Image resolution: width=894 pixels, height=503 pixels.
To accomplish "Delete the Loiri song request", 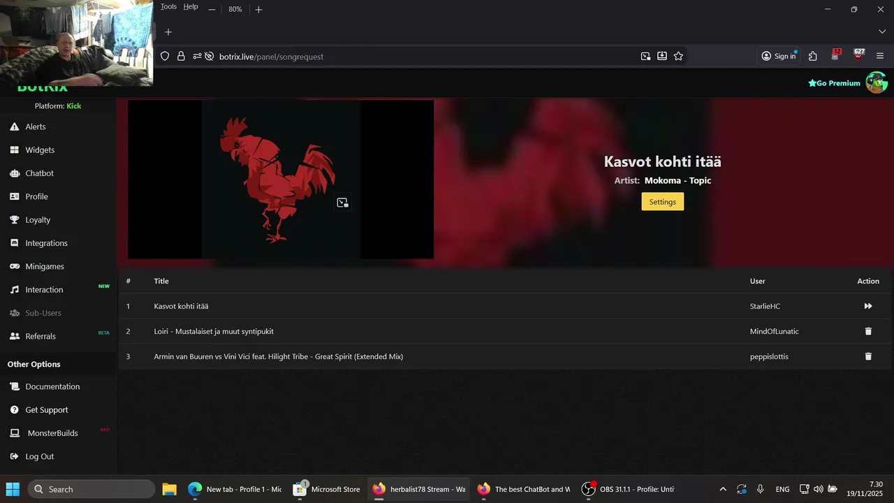I will coord(868,331).
